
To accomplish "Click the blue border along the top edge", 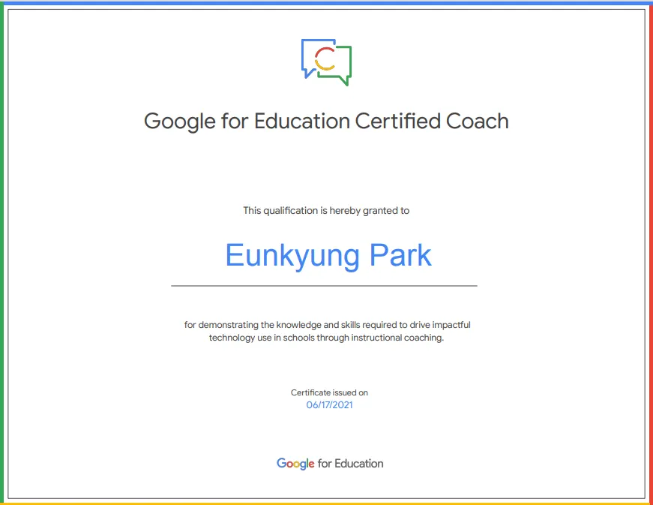I will pos(326,2).
